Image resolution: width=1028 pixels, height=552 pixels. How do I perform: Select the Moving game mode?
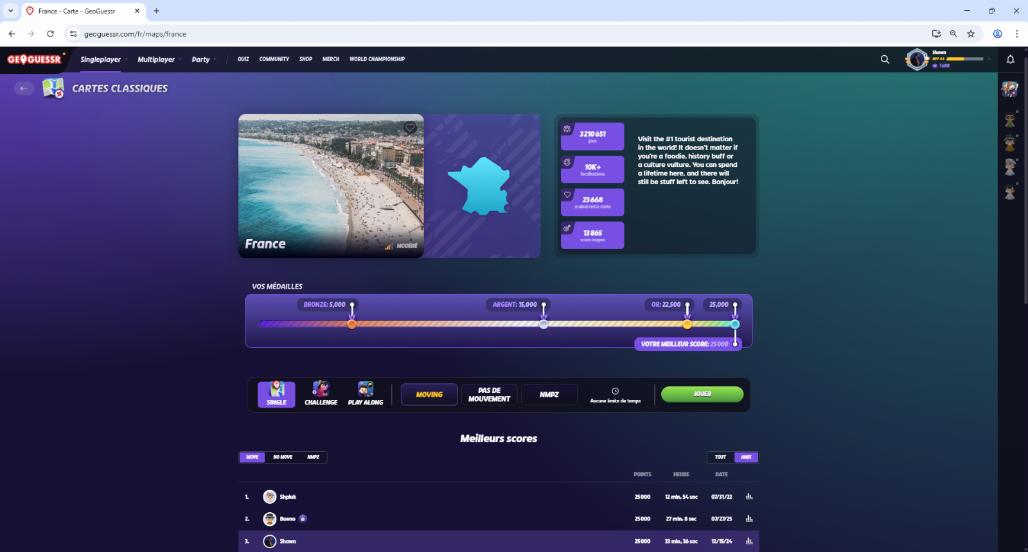pyautogui.click(x=429, y=395)
